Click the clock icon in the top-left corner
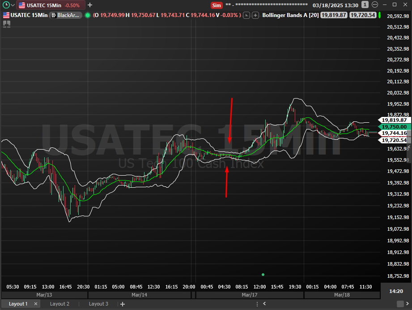Viewport: 412px width, 310px height. point(5,5)
